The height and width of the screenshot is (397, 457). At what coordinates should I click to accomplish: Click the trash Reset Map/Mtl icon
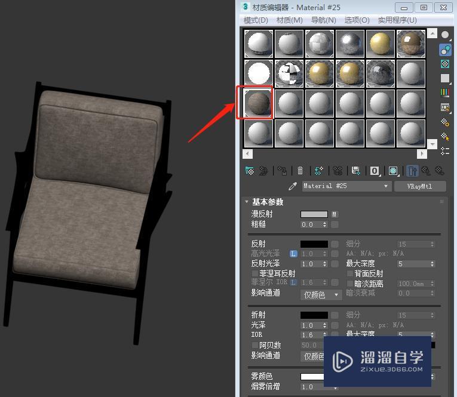[300, 171]
